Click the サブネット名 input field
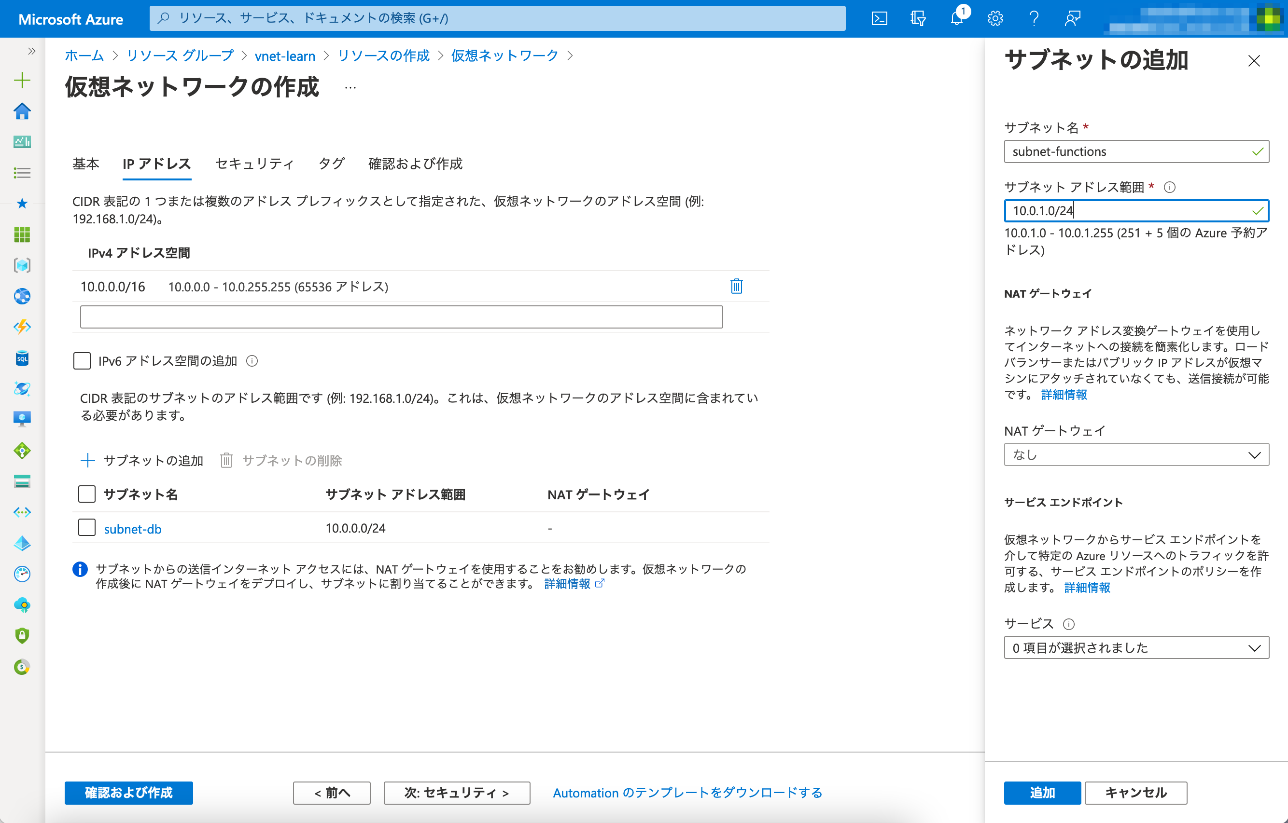Image resolution: width=1288 pixels, height=823 pixels. [x=1129, y=152]
